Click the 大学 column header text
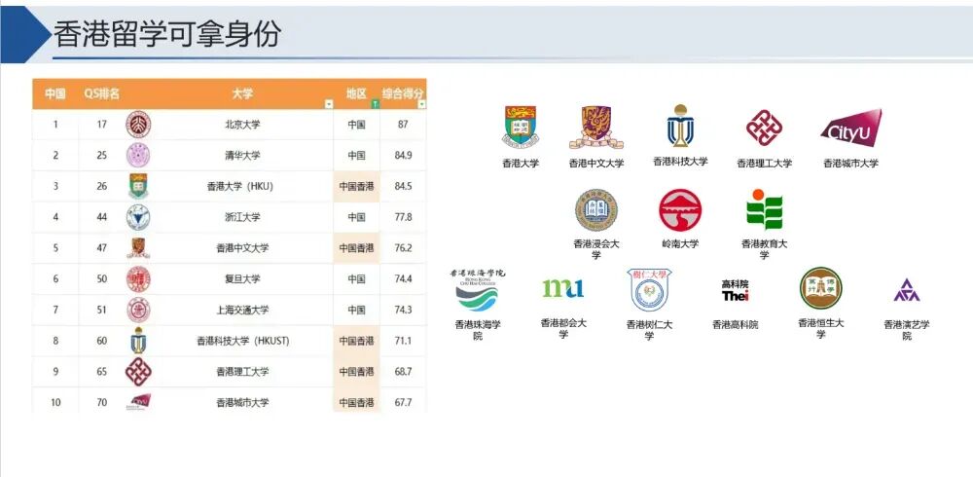973x477 pixels. 242,93
